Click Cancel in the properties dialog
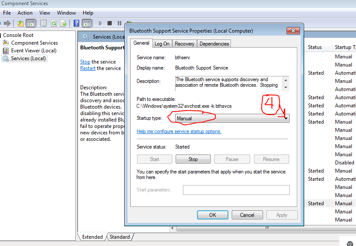The width and height of the screenshot is (356, 246). click(x=247, y=215)
